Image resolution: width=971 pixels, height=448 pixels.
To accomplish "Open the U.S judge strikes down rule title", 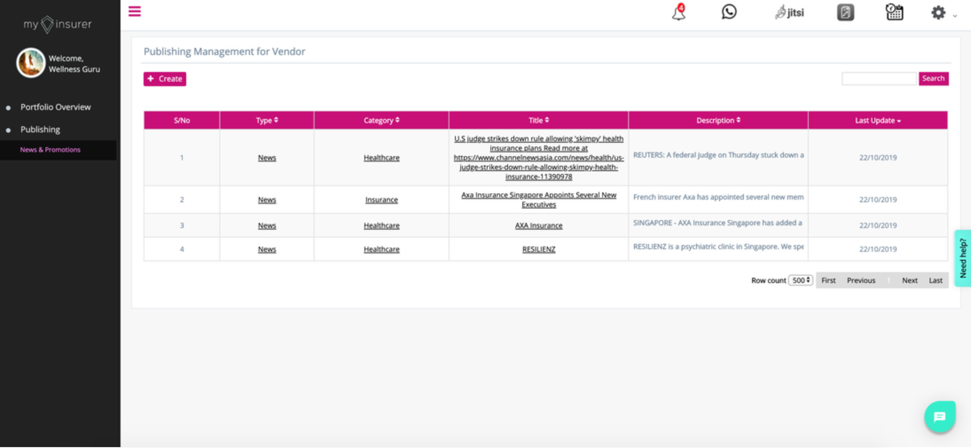I will (x=539, y=157).
